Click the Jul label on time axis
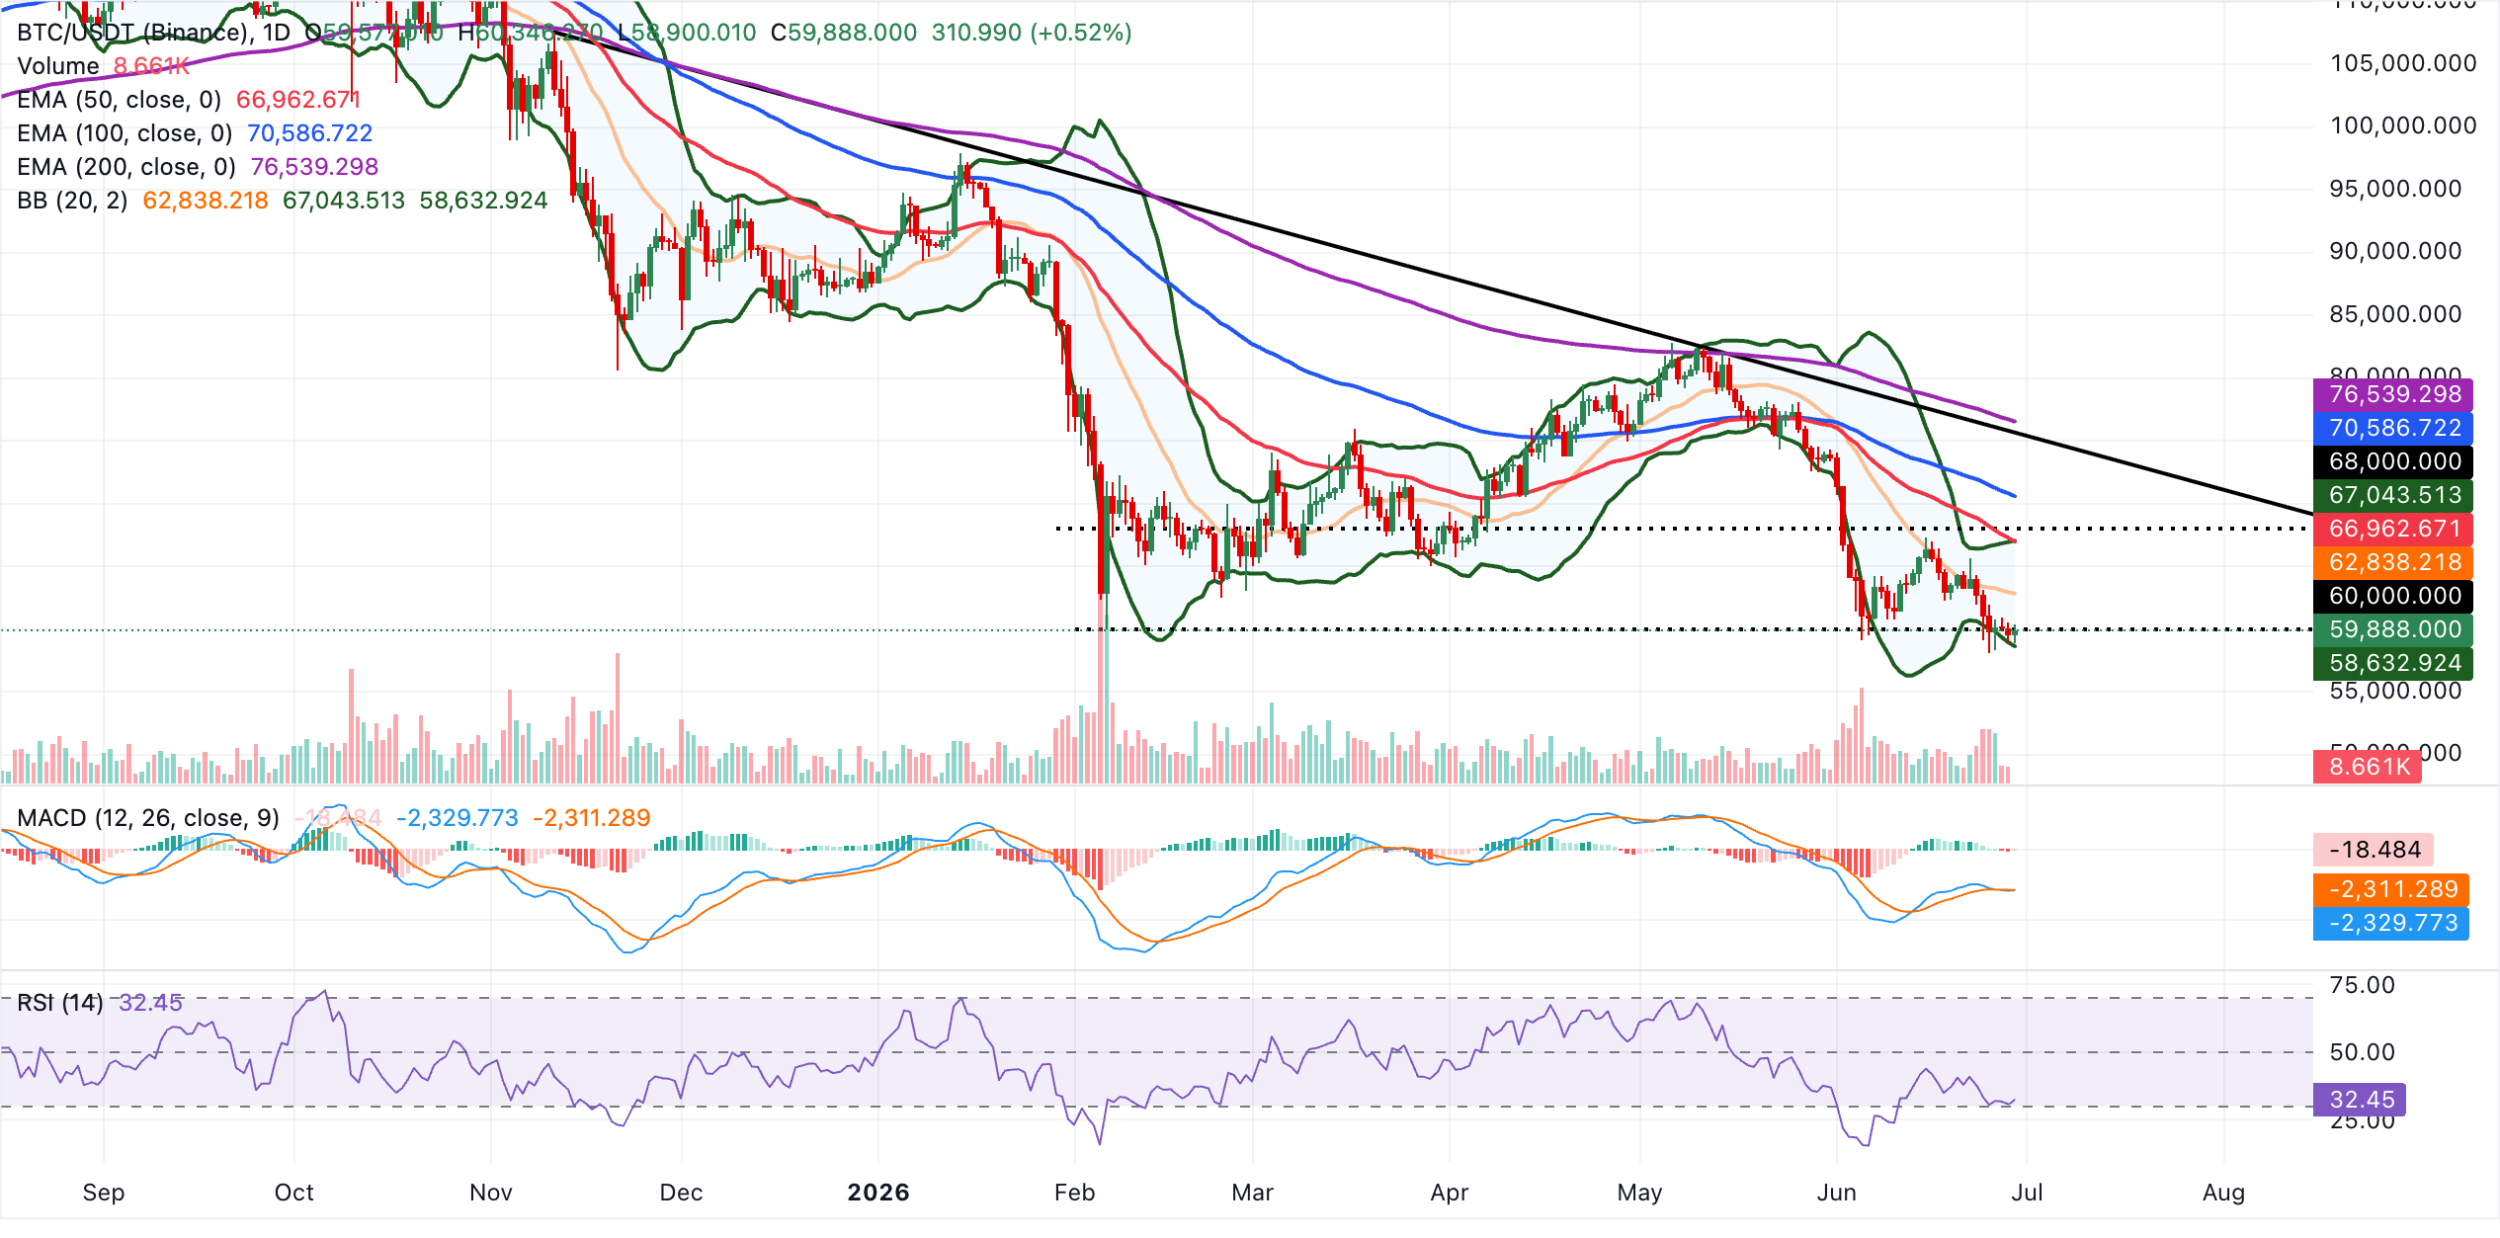 pyautogui.click(x=2027, y=1193)
